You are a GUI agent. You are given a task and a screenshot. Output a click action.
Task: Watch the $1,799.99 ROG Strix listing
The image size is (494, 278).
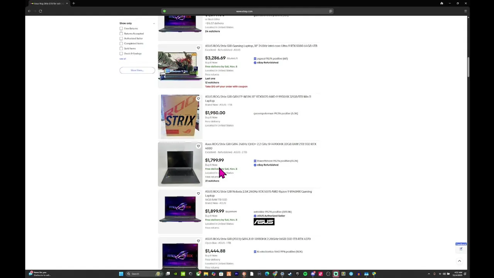pyautogui.click(x=198, y=146)
